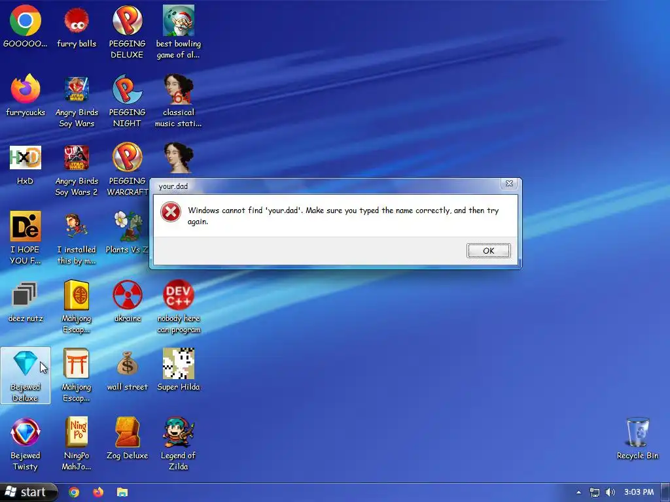670x502 pixels.
Task: Open the yellow-tile Mahjong Escap... icon
Action: (77, 307)
